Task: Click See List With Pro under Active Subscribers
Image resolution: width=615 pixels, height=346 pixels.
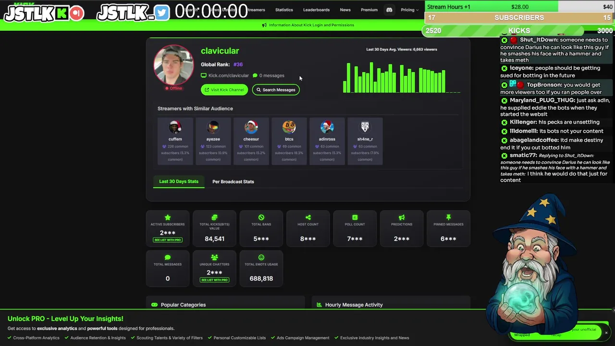Action: 167,240
